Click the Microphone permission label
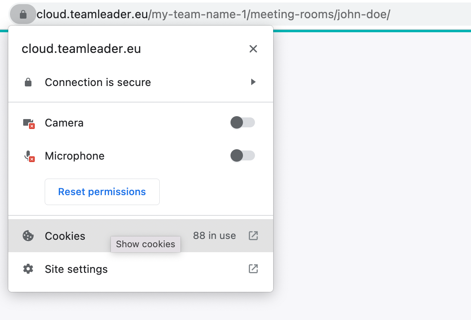Viewport: 471px width, 320px height. [75, 156]
